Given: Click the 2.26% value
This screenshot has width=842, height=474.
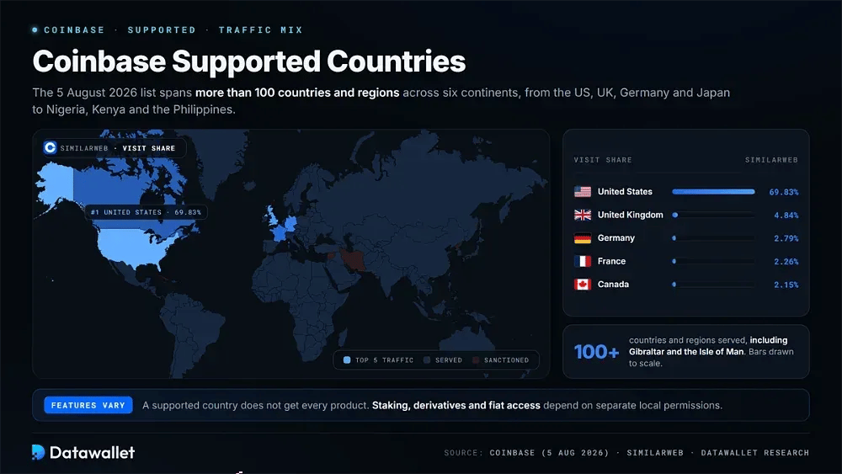Looking at the screenshot, I should 786,262.
